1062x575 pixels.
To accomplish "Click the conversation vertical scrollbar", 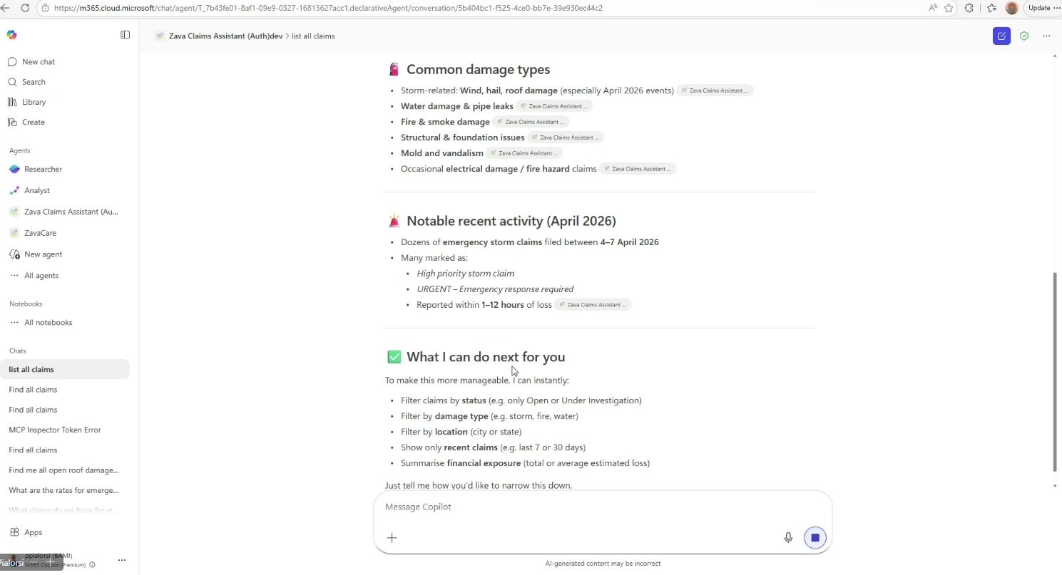I will (x=1056, y=371).
